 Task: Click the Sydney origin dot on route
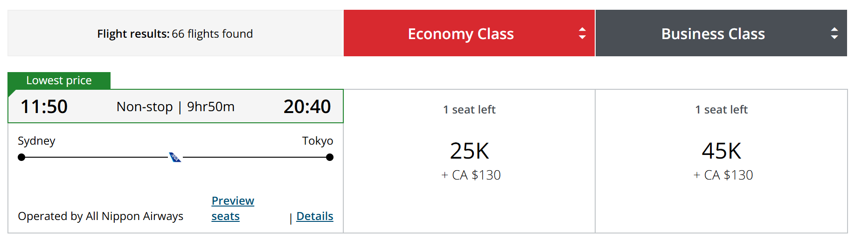21,157
